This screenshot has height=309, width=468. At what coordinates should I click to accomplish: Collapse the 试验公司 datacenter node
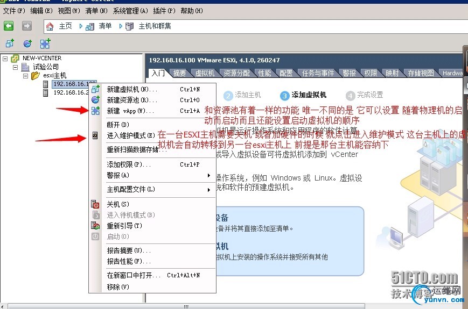[15, 67]
